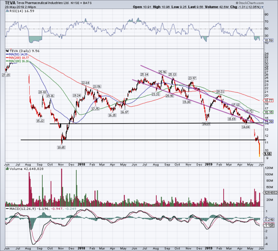Click the 17.75 February low label
The height and width of the screenshot is (251, 278).
(95, 109)
